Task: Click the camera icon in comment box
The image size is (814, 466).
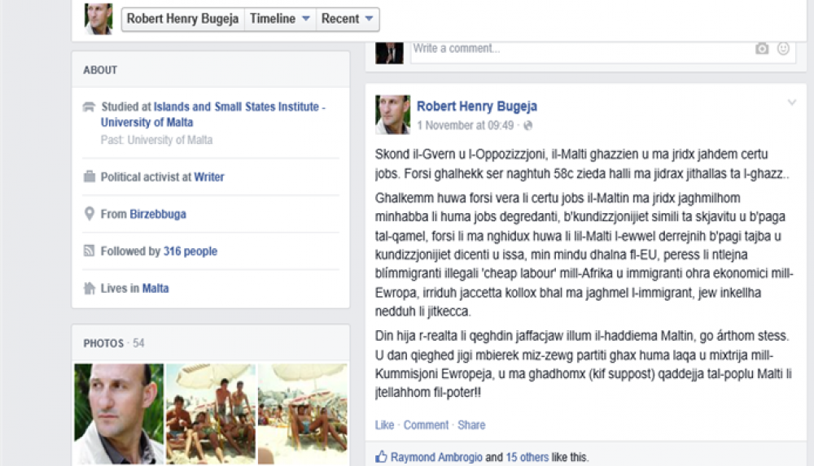Action: point(762,49)
